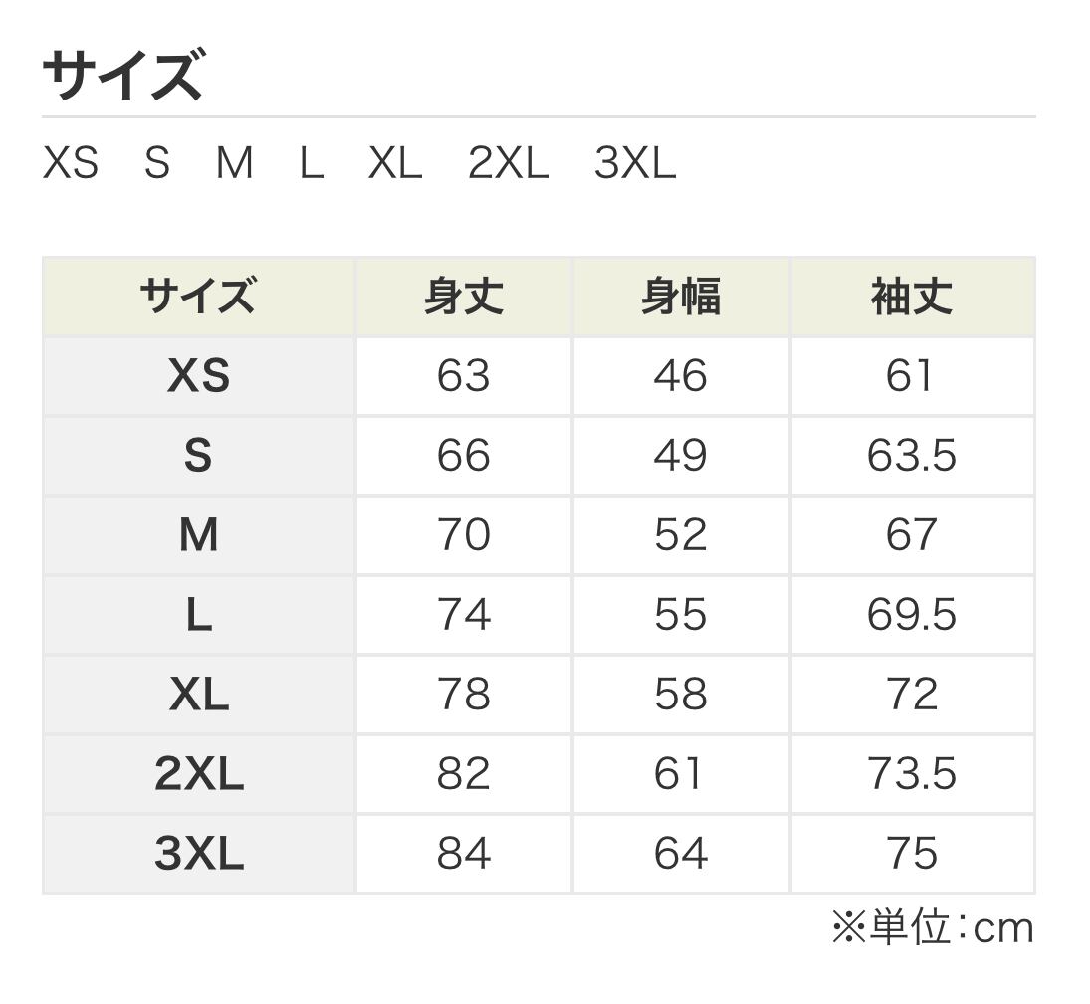The image size is (1090, 1004).
Task: Click the XL body width value 58
Action: pyautogui.click(x=680, y=695)
